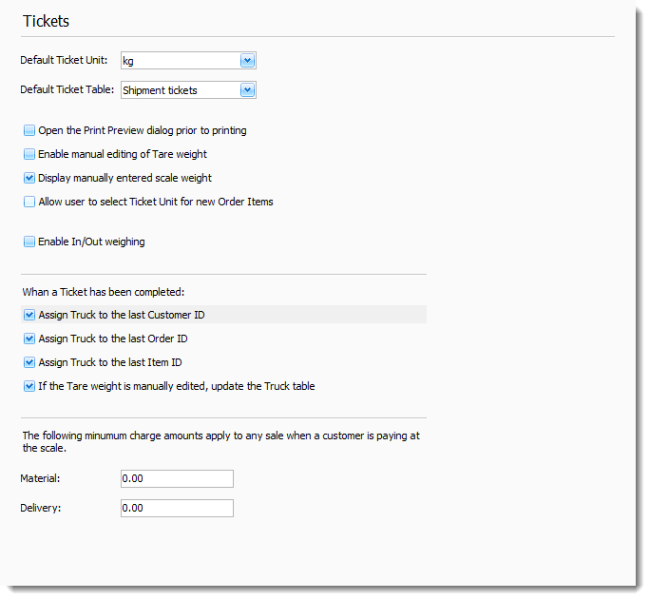Click the 'Delivery:' label

[x=41, y=508]
